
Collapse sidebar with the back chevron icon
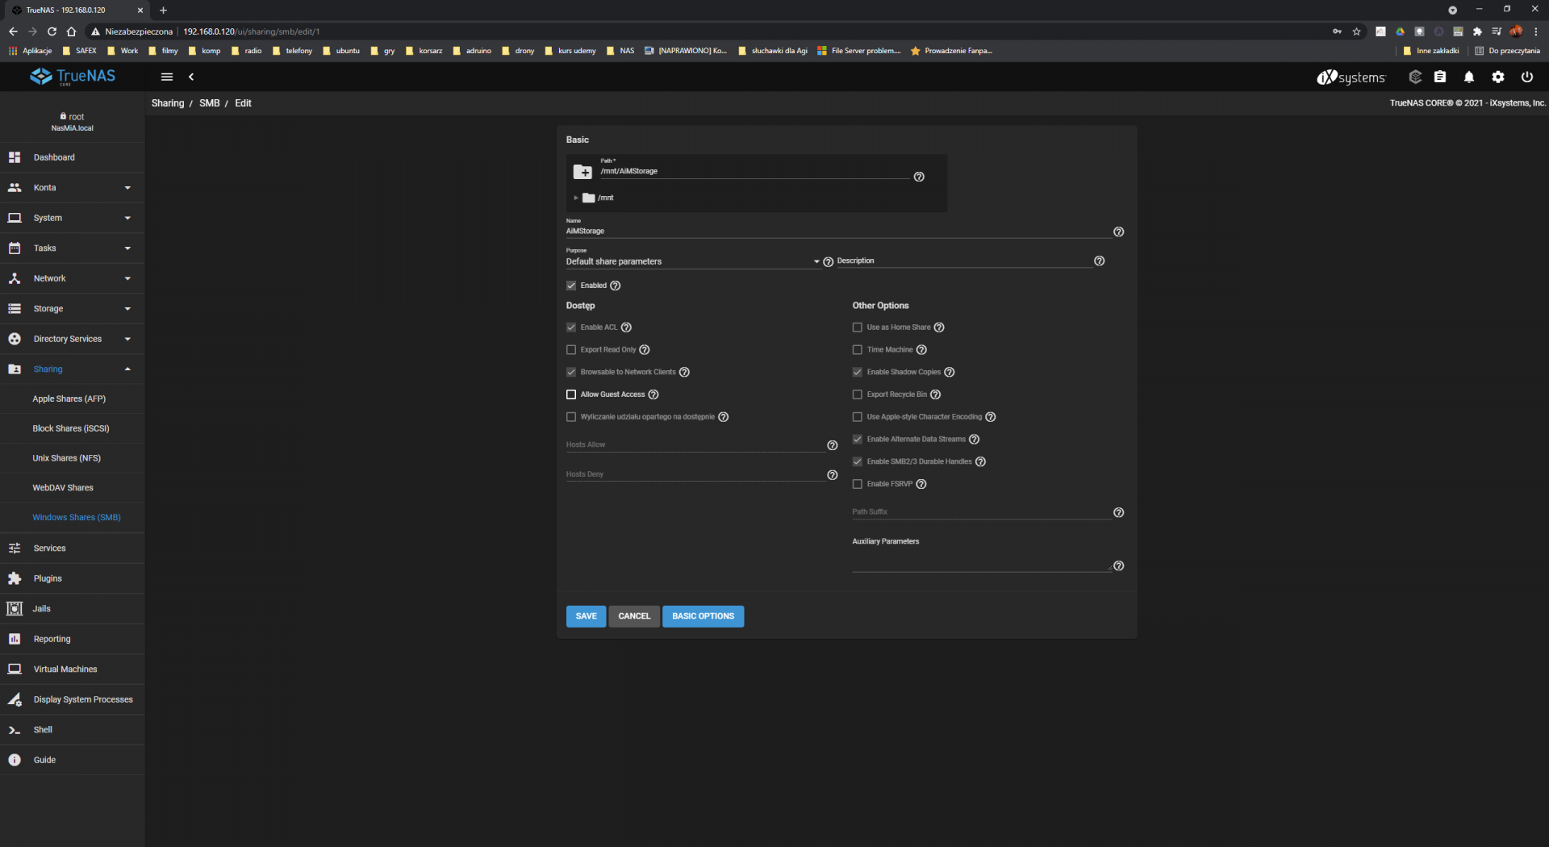click(191, 77)
